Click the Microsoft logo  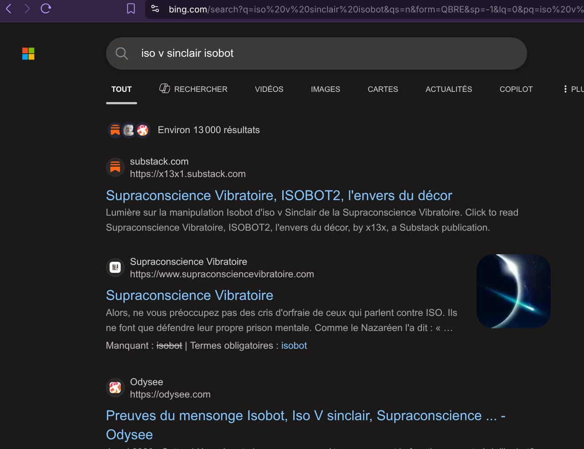pos(28,54)
